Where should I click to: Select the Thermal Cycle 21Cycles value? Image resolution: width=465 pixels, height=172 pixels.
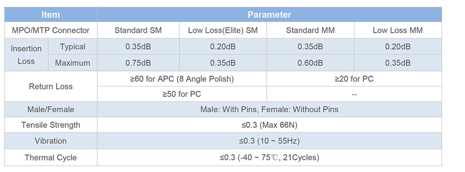(269, 157)
